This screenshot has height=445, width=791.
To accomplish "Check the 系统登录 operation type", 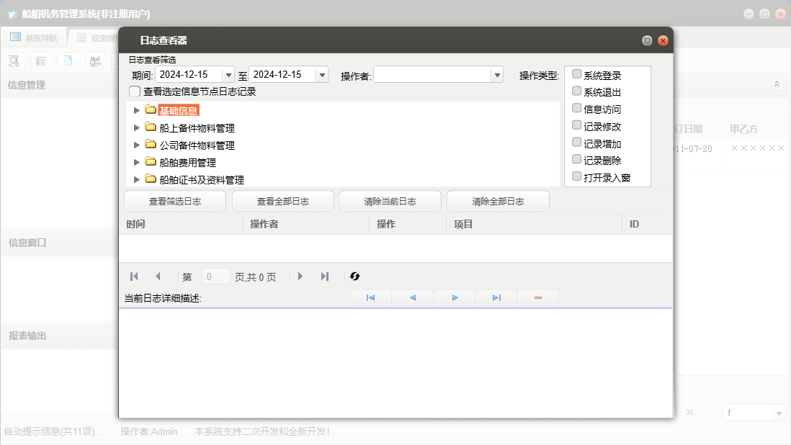I will [576, 74].
